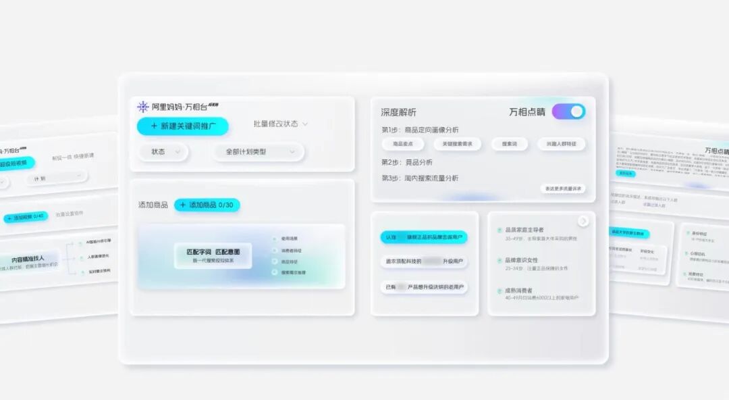Click the bullet icon beside 品牌意识女性
This screenshot has height=400, width=729.
click(500, 260)
